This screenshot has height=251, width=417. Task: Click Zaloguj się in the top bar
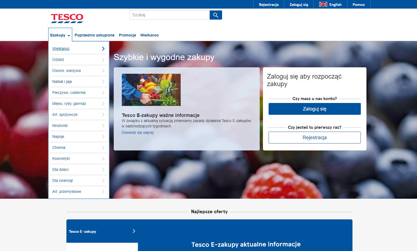(x=299, y=5)
